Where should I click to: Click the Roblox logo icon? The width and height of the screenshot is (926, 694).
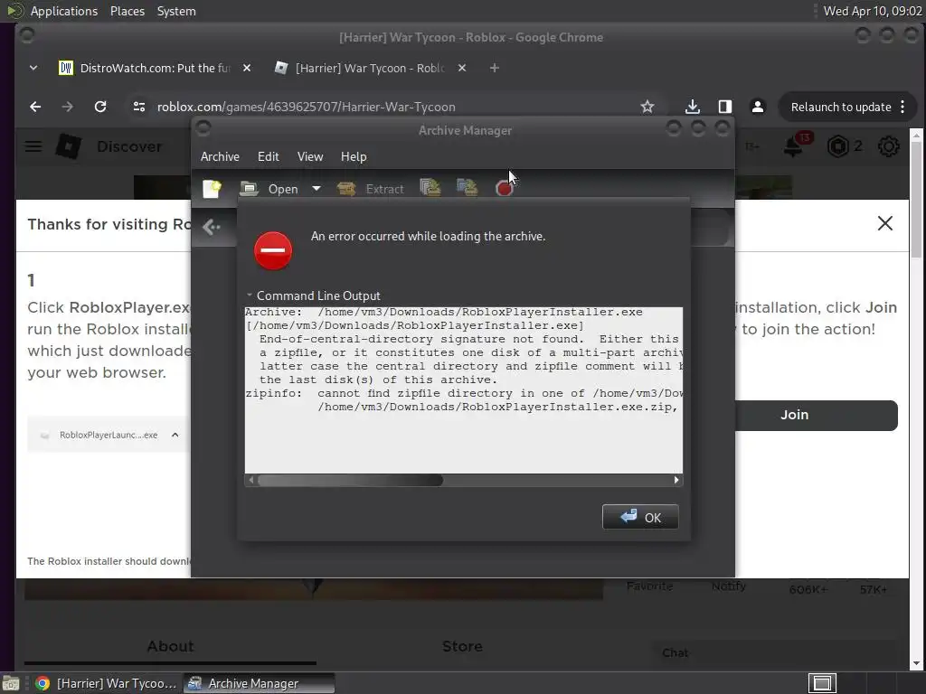point(68,146)
